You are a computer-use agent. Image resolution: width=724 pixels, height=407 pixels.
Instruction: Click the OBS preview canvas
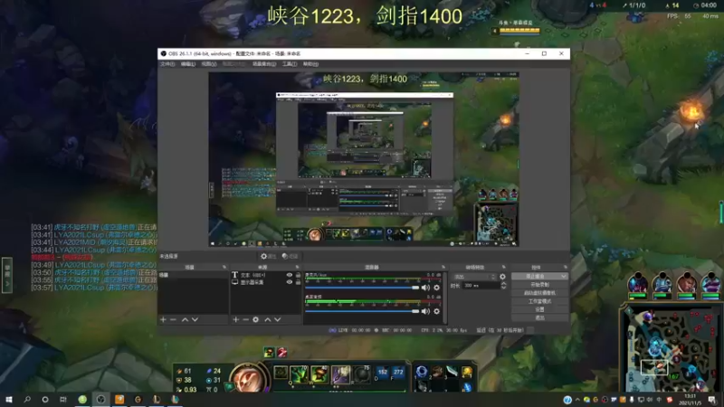tap(364, 159)
